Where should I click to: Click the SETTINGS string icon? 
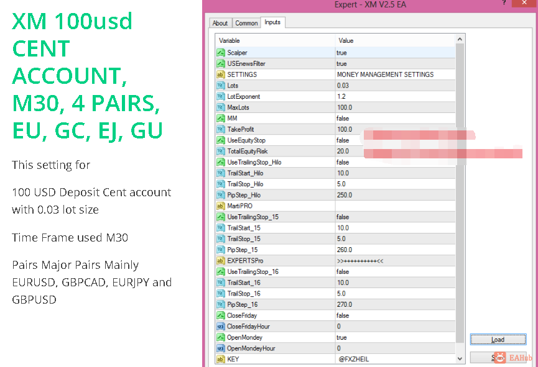coord(221,75)
